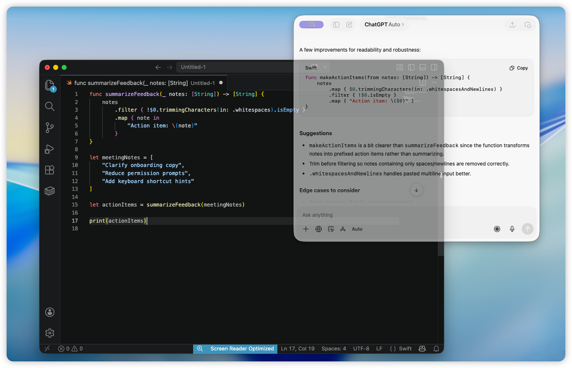Click the image cursor tool icon in composer
The width and height of the screenshot is (572, 368).
[331, 229]
